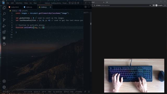Click the VS Code logo icon

click(3, 3)
